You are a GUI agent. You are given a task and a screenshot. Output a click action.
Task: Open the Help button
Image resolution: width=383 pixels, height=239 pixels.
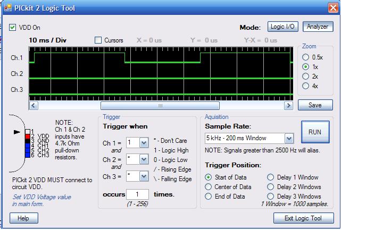pyautogui.click(x=24, y=218)
